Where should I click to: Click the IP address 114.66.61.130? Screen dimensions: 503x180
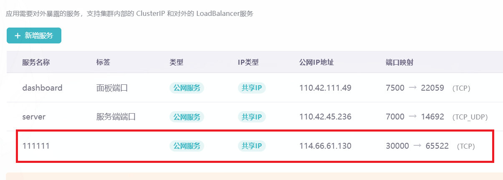click(325, 146)
